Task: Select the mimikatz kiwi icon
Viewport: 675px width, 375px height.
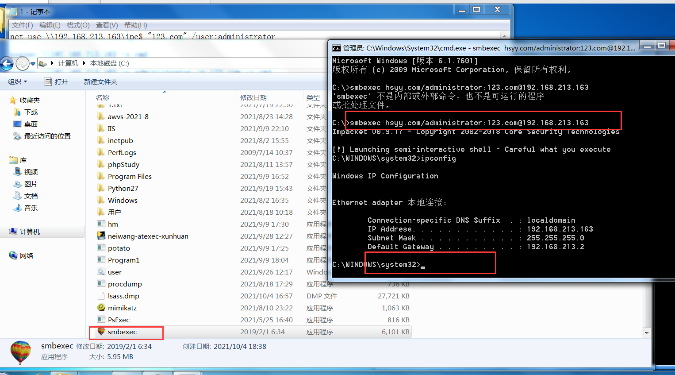Action: click(x=101, y=308)
